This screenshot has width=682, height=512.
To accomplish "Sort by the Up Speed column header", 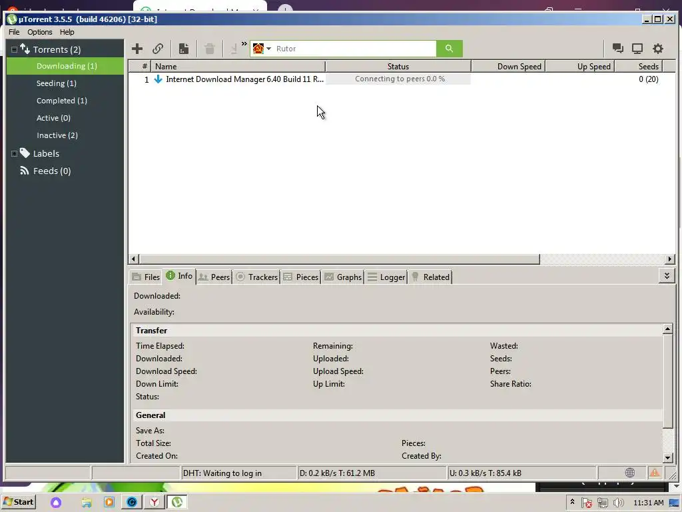I will pyautogui.click(x=580, y=66).
